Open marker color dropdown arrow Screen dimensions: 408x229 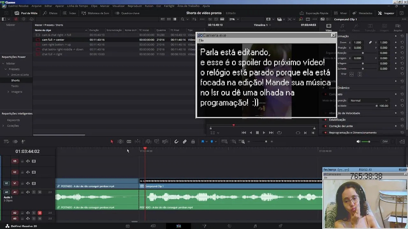[216, 142]
